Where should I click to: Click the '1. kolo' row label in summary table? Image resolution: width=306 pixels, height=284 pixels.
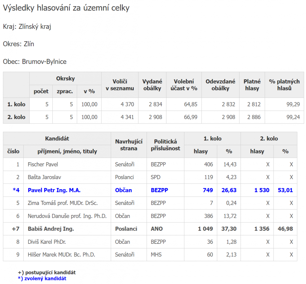(x=16, y=104)
